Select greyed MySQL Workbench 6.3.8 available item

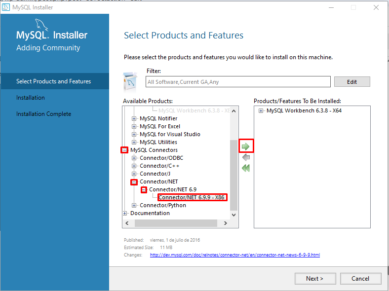tap(194, 110)
